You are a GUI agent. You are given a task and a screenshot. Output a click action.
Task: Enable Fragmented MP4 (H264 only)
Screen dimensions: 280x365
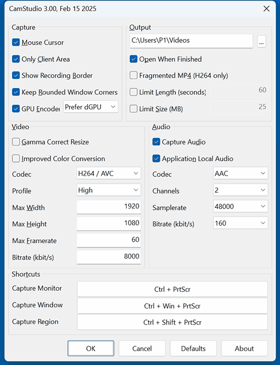tap(133, 75)
